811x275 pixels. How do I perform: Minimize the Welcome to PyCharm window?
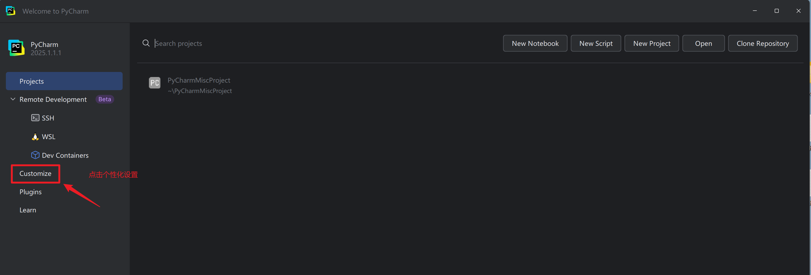tap(755, 11)
